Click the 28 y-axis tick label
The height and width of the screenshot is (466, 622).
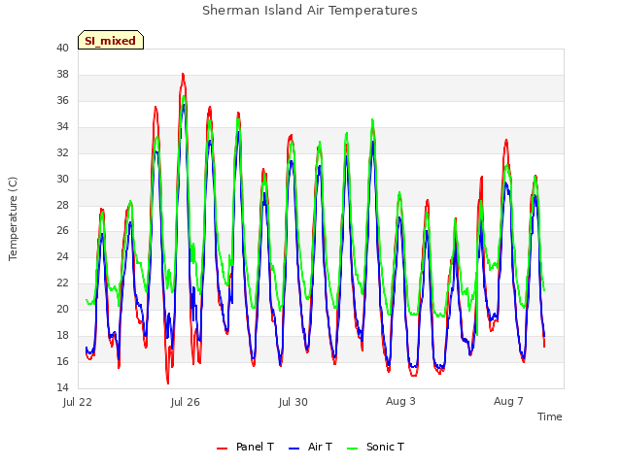[62, 205]
